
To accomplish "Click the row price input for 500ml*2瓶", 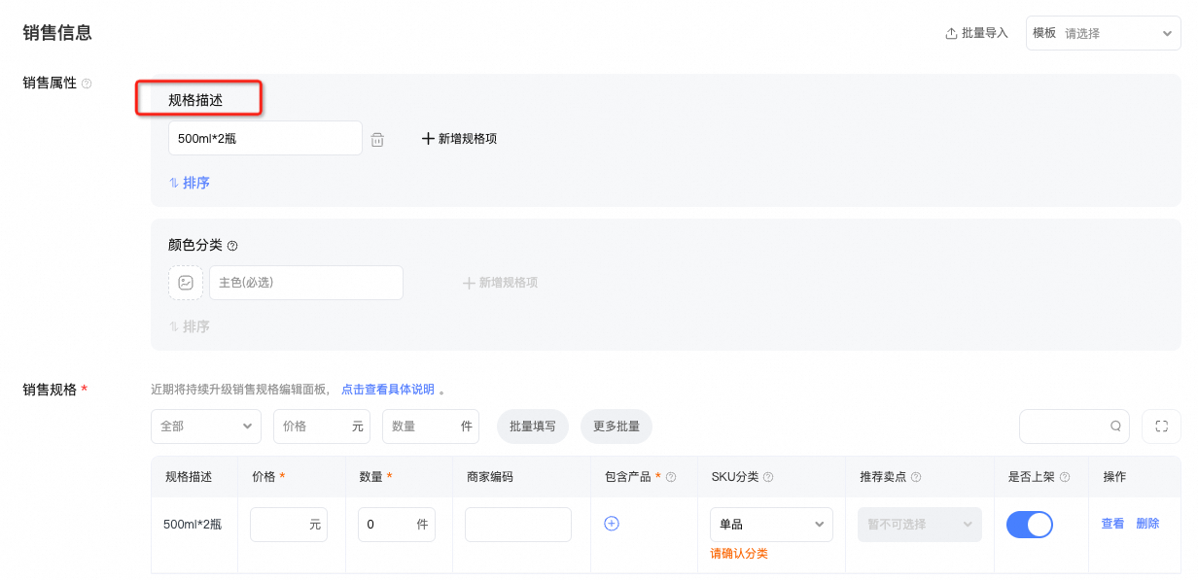I will pyautogui.click(x=289, y=525).
